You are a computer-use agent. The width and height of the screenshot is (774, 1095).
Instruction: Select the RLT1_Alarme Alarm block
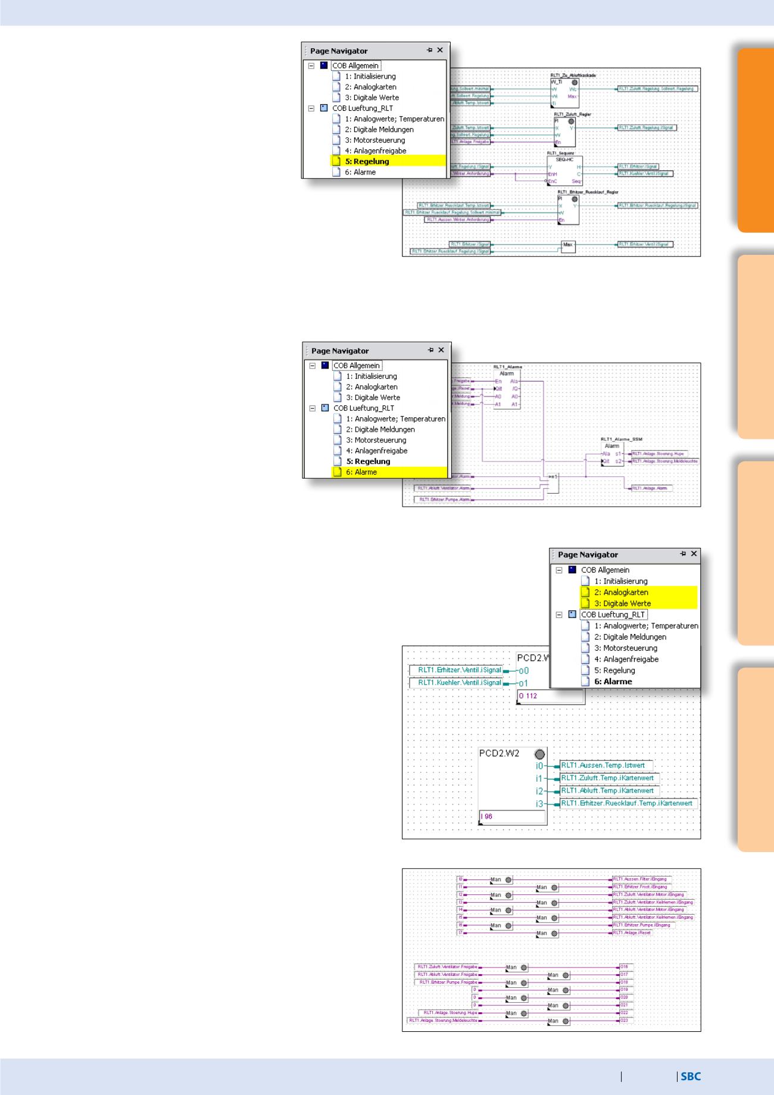[x=507, y=389]
